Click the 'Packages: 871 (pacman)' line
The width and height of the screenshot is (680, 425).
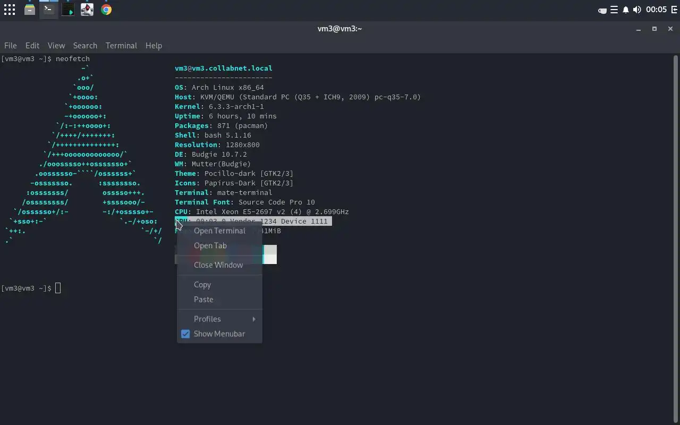point(222,125)
